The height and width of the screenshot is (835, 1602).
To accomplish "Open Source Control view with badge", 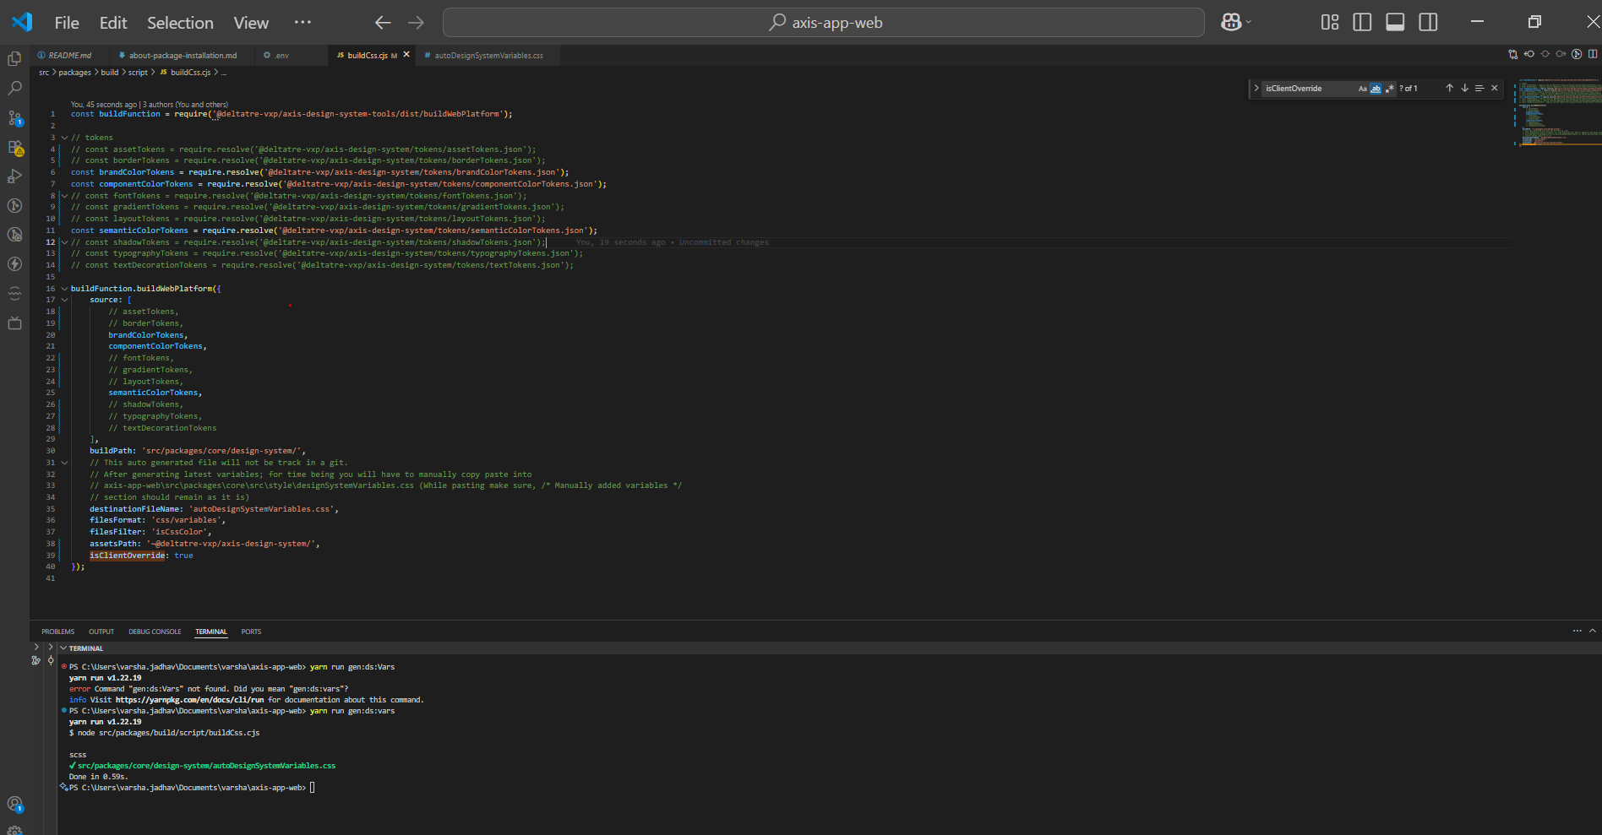I will [x=14, y=117].
